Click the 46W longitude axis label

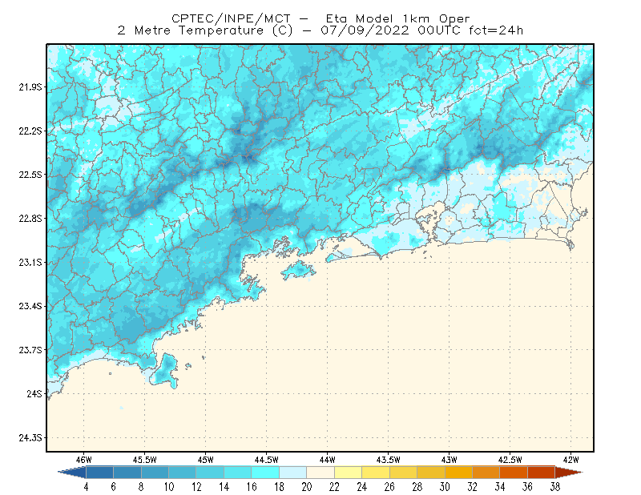(84, 460)
